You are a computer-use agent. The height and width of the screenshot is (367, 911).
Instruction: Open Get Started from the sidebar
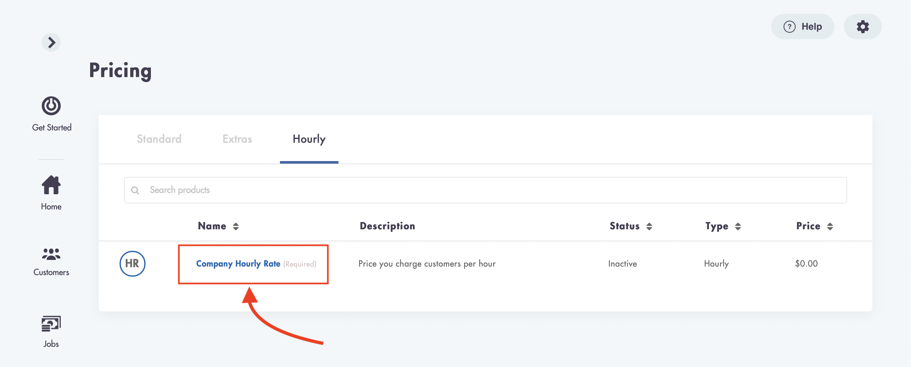pos(51,114)
